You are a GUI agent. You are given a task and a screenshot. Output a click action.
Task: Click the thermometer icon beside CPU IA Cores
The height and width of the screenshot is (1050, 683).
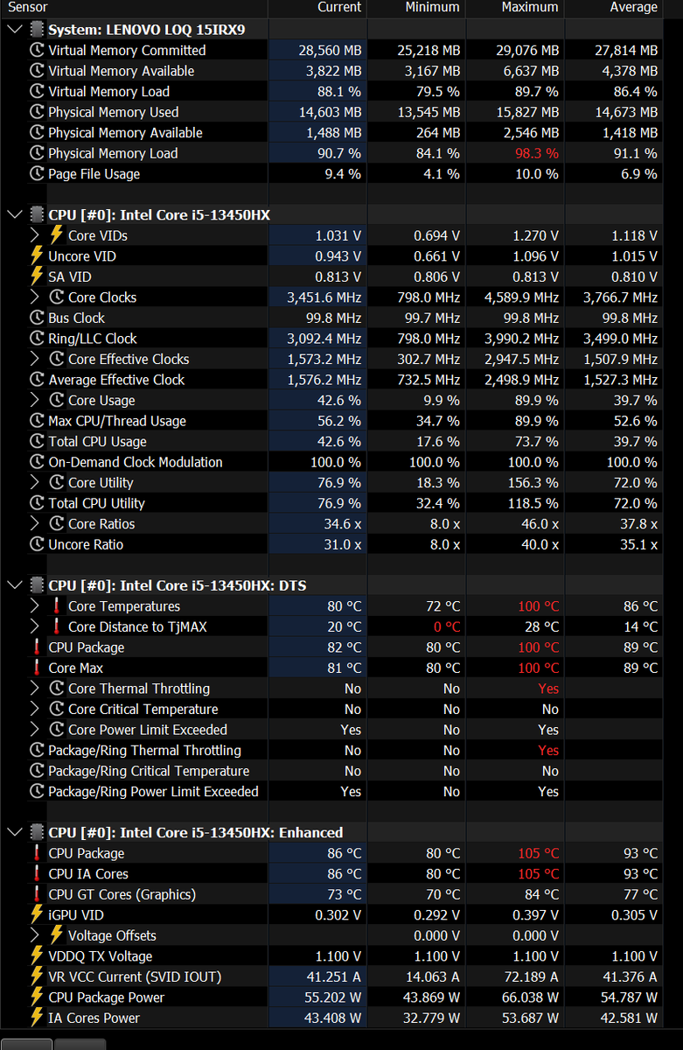37,873
